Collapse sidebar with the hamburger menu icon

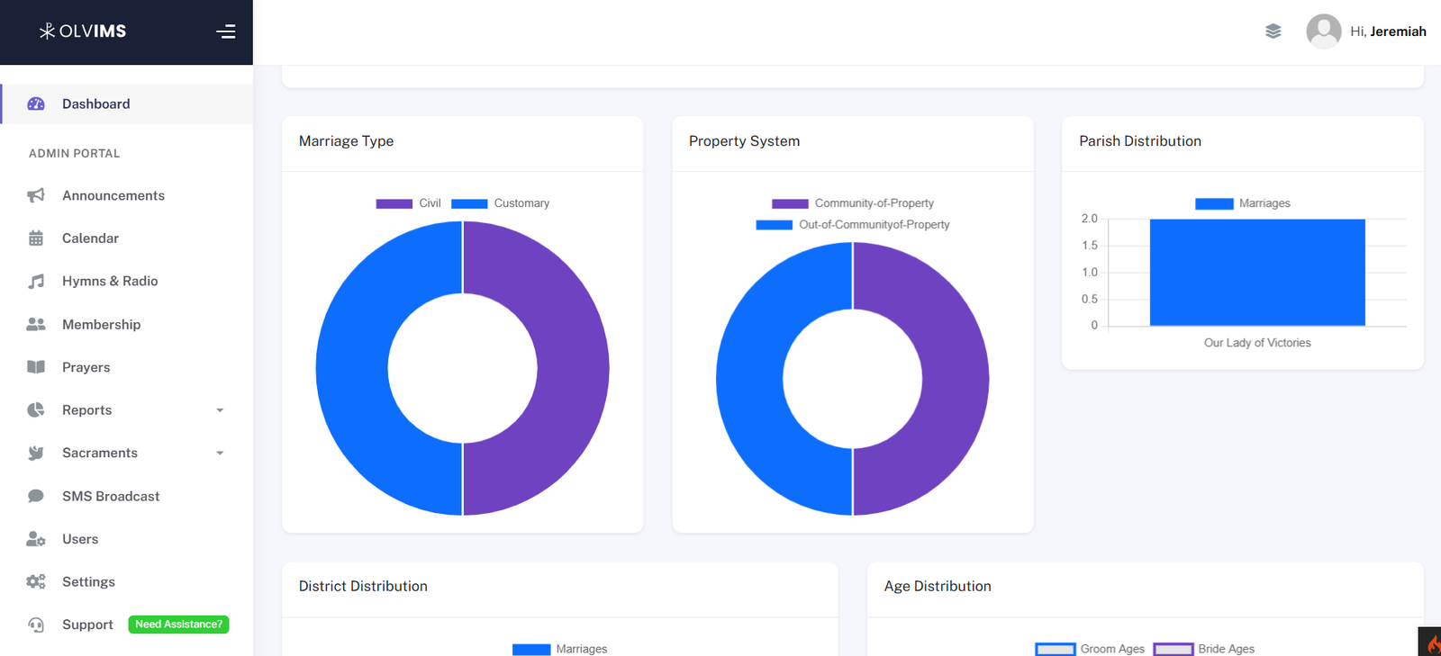coord(226,31)
